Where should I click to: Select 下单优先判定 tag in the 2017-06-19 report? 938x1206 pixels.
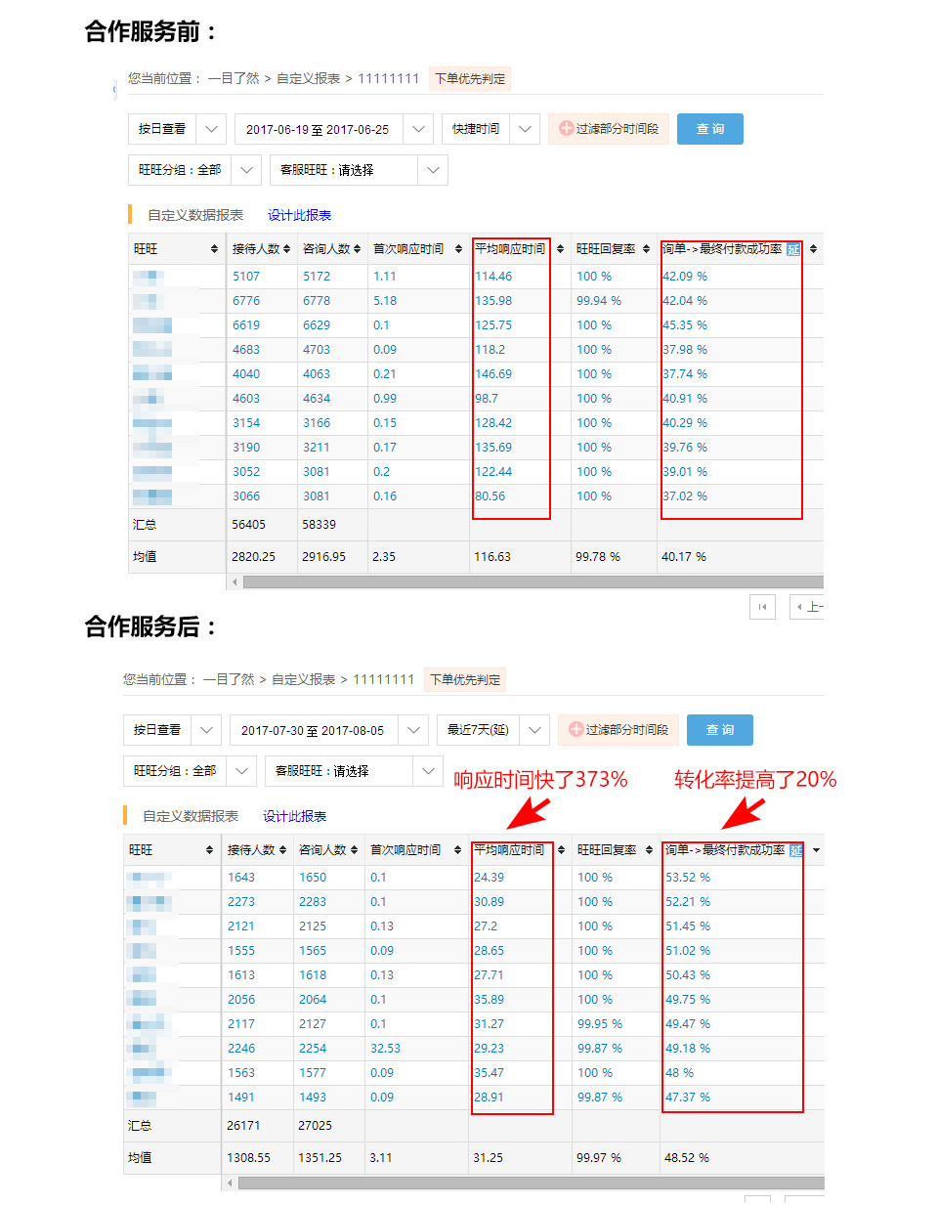pos(470,78)
